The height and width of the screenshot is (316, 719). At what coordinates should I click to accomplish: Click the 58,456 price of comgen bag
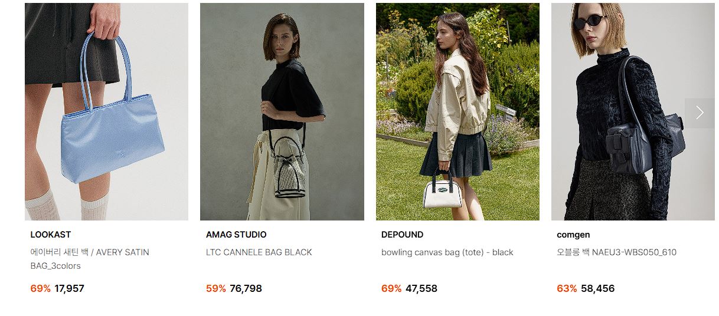click(x=597, y=289)
